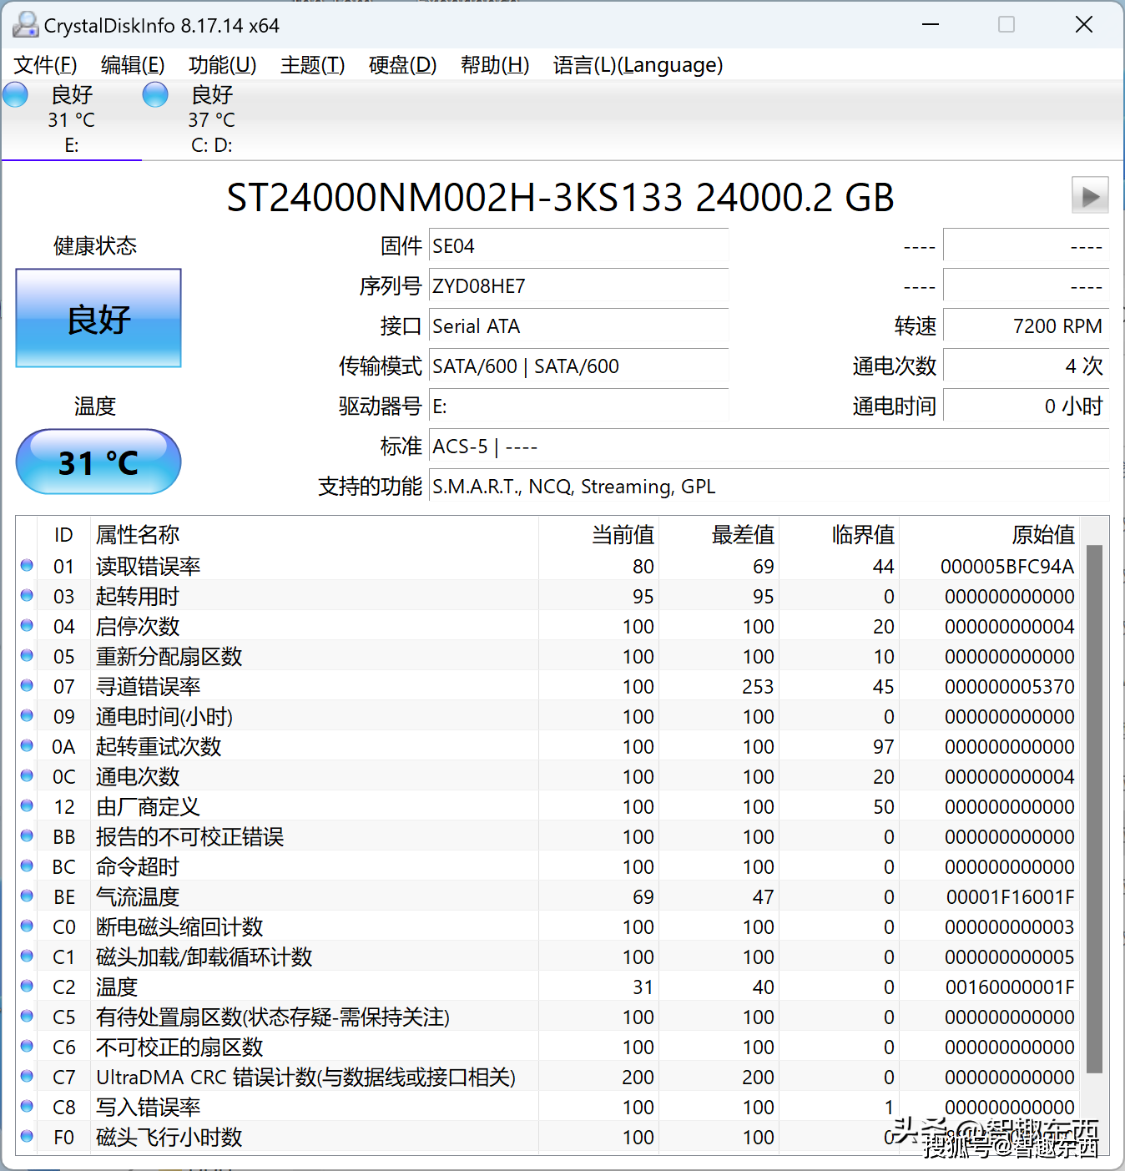This screenshot has height=1171, width=1125.
Task: Click the 良好 health status button
Action: click(98, 318)
